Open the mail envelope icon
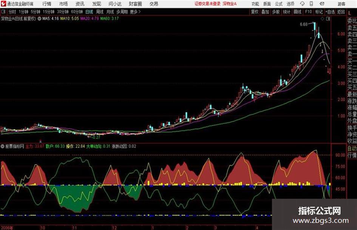Screen dimensions: 357x230 click(322, 4)
